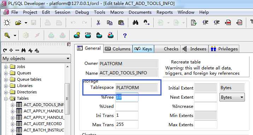Switch to the Columns tab
This screenshot has width=253, height=135.
coord(118,49)
